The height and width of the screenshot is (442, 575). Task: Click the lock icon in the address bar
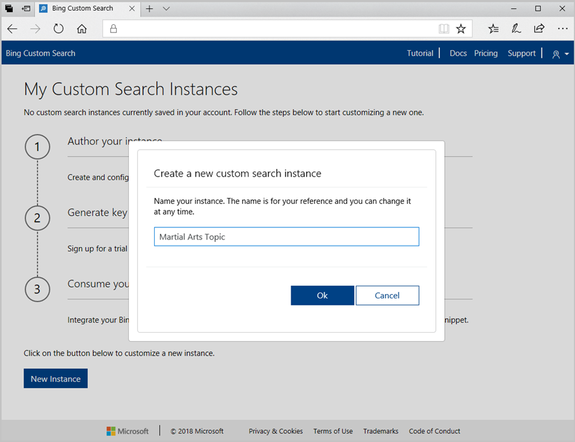point(113,29)
